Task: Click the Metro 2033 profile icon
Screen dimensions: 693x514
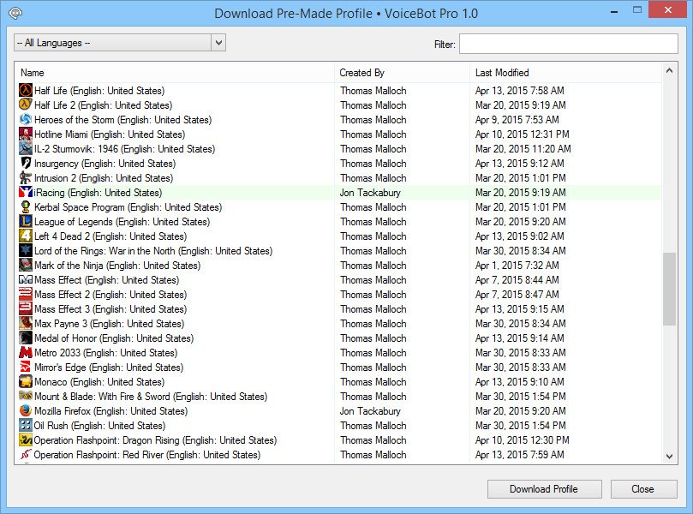Action: pos(25,353)
